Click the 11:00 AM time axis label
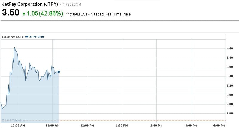239x128 pixels. tap(52, 126)
